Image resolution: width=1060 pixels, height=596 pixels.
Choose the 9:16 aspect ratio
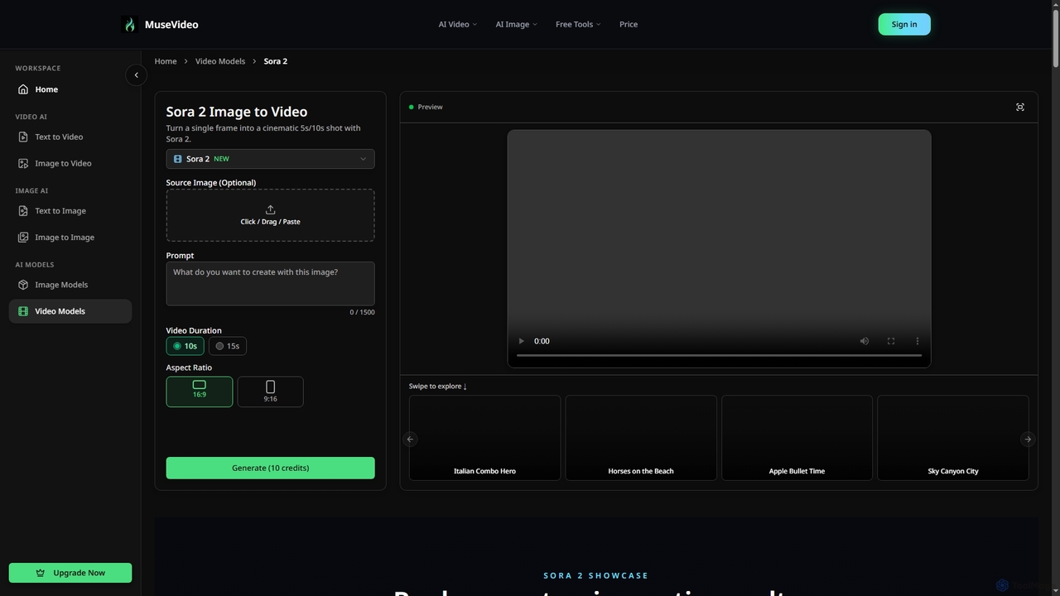point(270,392)
